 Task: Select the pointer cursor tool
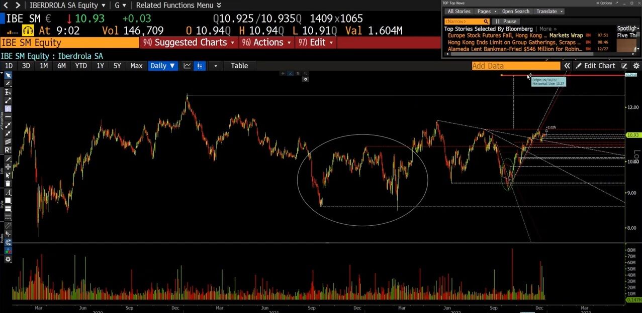8,75
